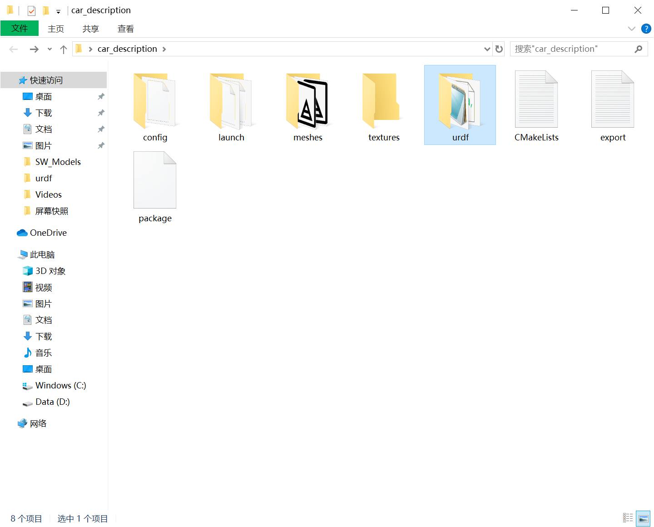
Task: Click New Folder icon in title bar
Action: 45,10
